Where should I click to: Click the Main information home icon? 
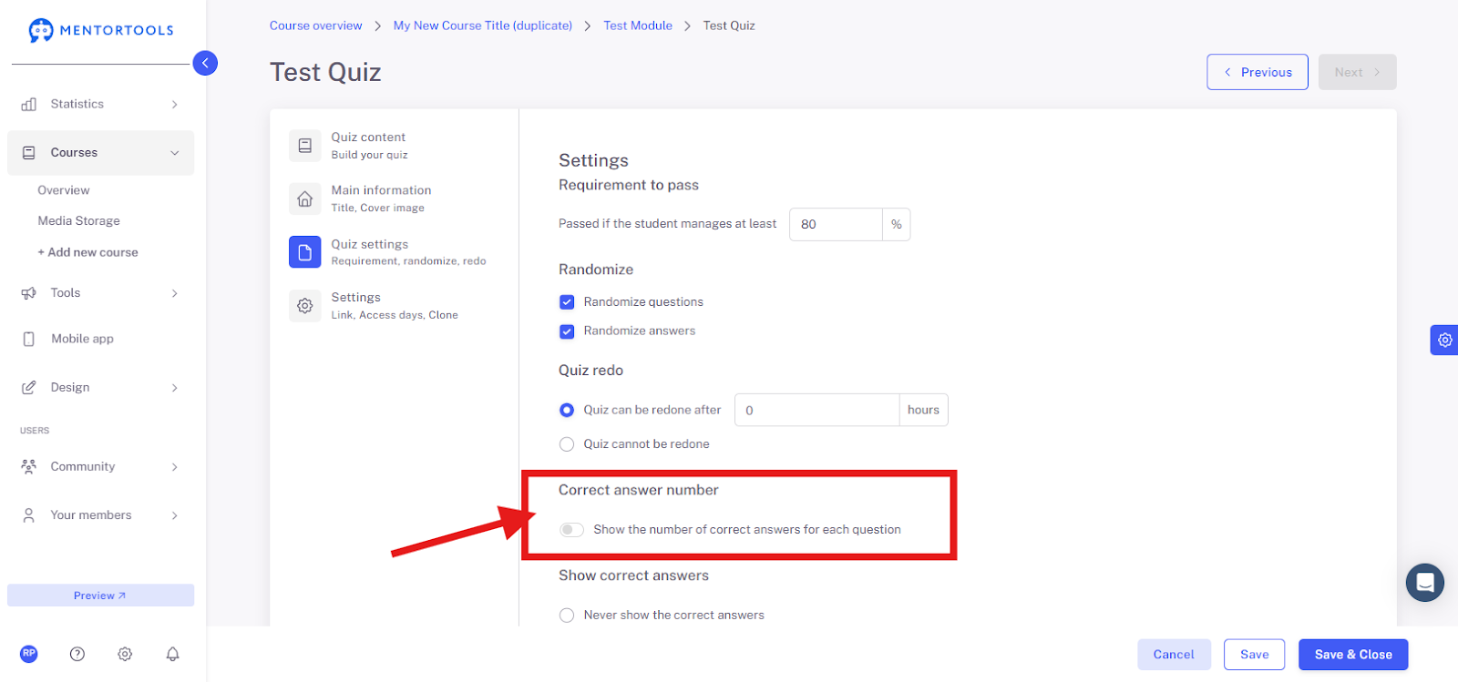click(x=305, y=198)
